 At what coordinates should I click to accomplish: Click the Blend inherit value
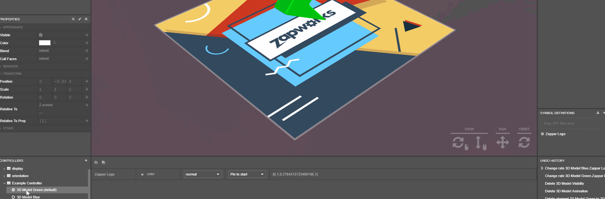(44, 51)
